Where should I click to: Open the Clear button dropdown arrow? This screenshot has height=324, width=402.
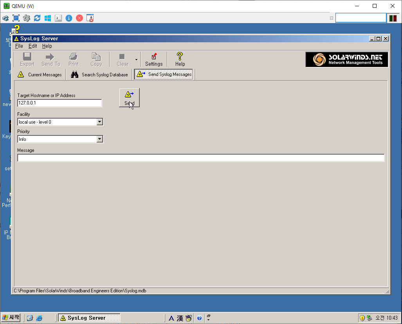(136, 59)
